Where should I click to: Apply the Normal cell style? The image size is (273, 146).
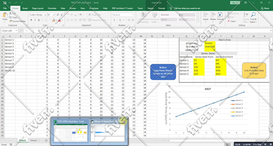[169, 15]
